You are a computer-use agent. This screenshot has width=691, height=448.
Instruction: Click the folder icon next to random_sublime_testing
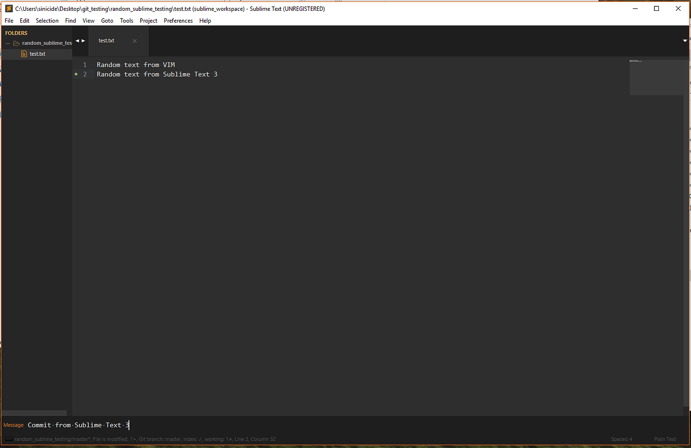15,43
